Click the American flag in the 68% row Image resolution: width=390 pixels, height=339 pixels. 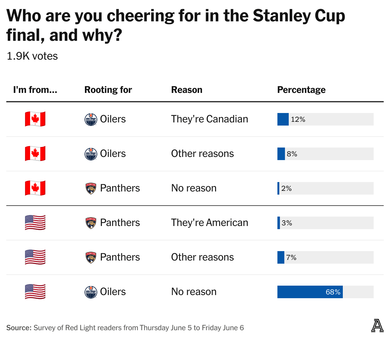(35, 292)
